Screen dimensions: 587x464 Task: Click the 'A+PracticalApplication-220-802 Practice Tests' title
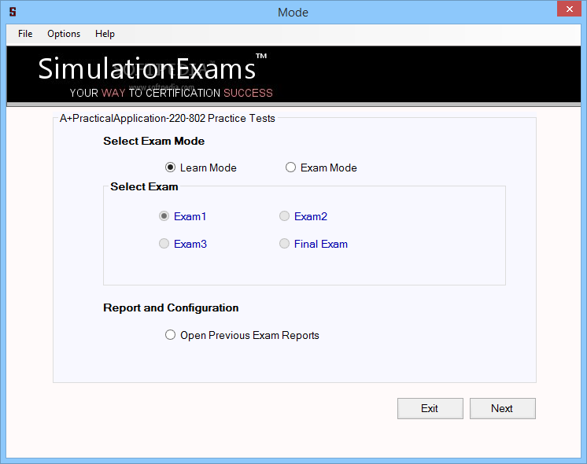[168, 118]
